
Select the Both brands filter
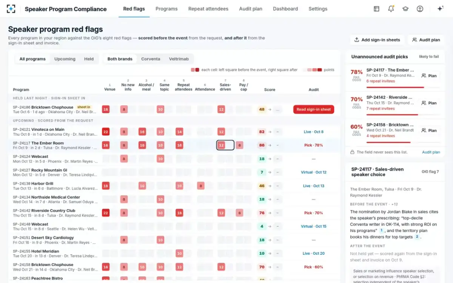click(x=120, y=59)
